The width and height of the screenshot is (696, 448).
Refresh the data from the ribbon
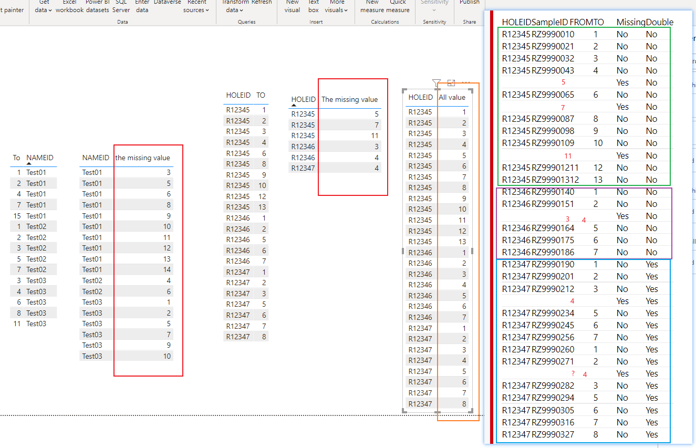pyautogui.click(x=262, y=3)
